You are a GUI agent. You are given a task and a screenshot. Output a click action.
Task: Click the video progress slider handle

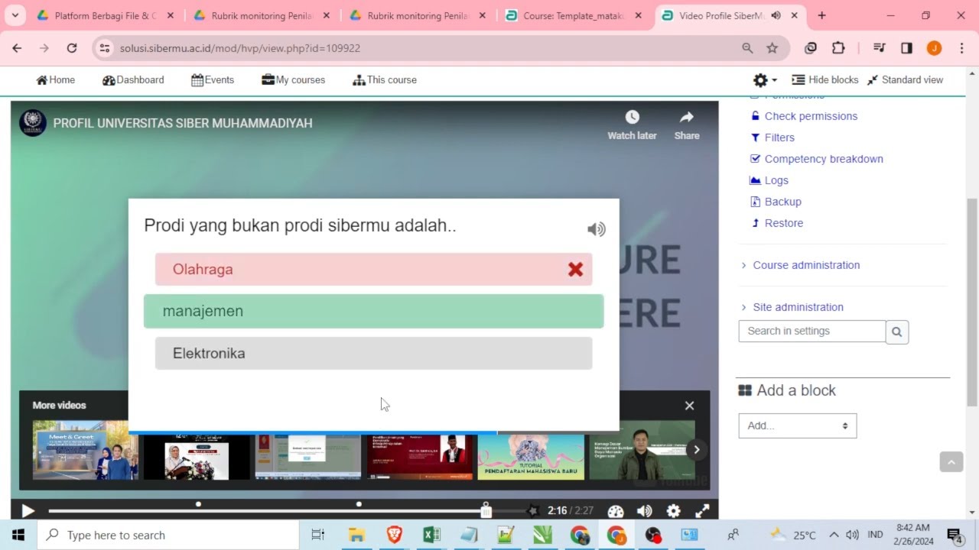(x=486, y=511)
